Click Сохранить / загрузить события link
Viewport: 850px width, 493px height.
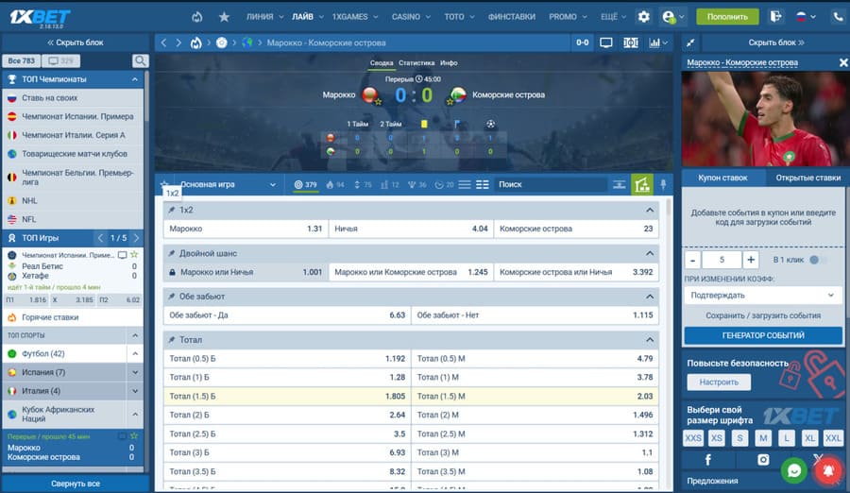point(763,315)
